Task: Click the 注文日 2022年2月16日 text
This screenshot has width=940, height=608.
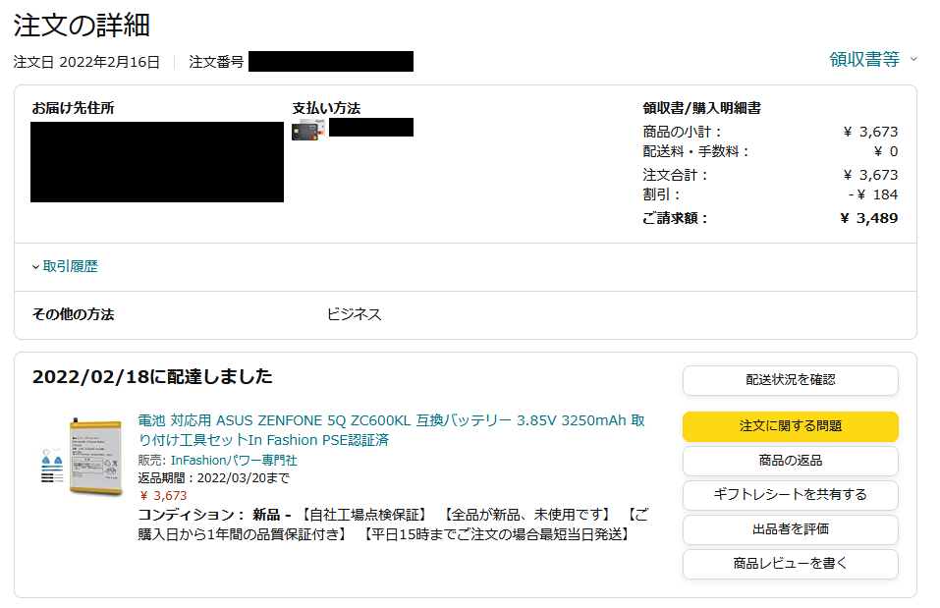Action: tap(86, 62)
